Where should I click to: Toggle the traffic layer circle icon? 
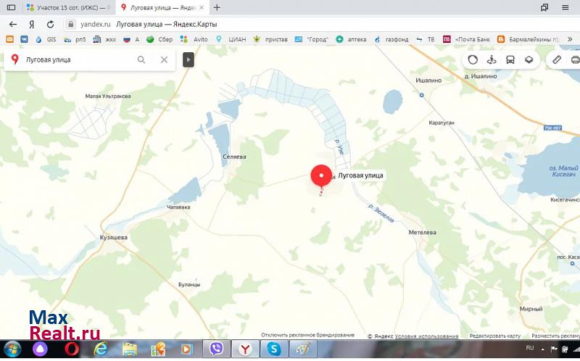[x=473, y=59]
